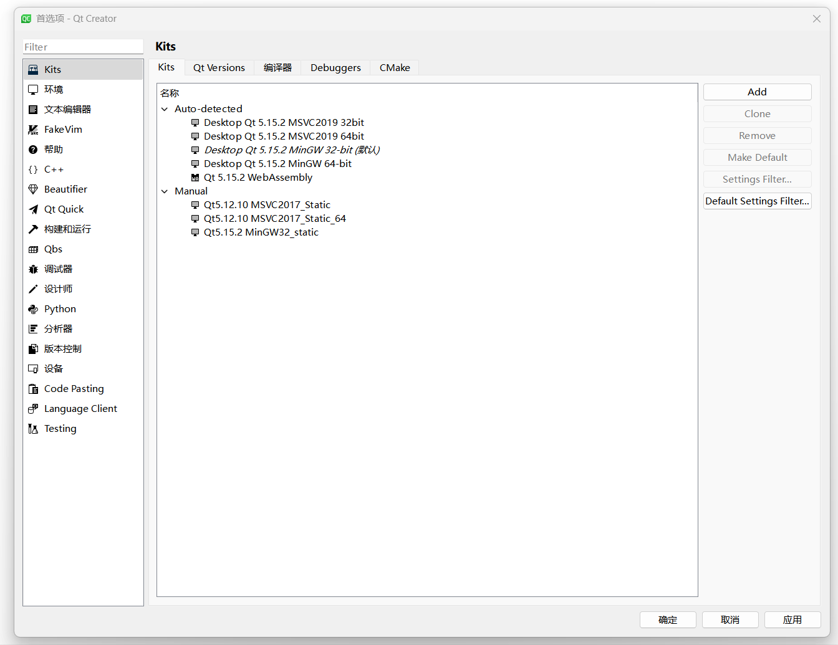This screenshot has height=645, width=838.
Task: Select Qt 5.15.2 WebAssembly kit label
Action: point(258,178)
